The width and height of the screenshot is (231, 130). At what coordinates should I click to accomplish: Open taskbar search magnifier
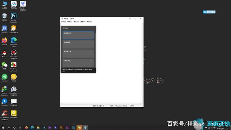point(9,127)
